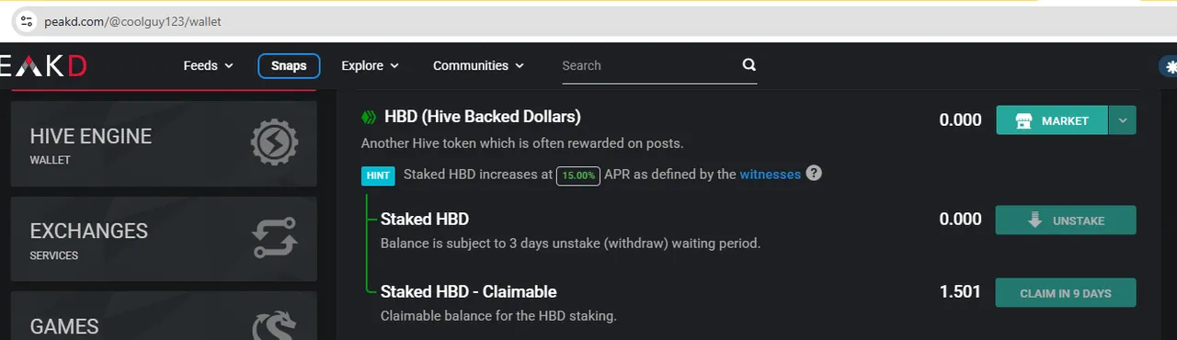Toggle the theme switch at top right
Image resolution: width=1177 pixels, height=340 pixels.
tap(1168, 66)
